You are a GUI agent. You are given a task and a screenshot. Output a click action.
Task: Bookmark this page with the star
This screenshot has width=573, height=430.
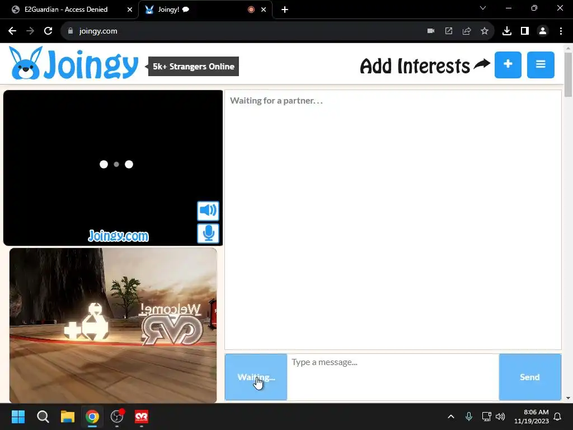click(485, 31)
